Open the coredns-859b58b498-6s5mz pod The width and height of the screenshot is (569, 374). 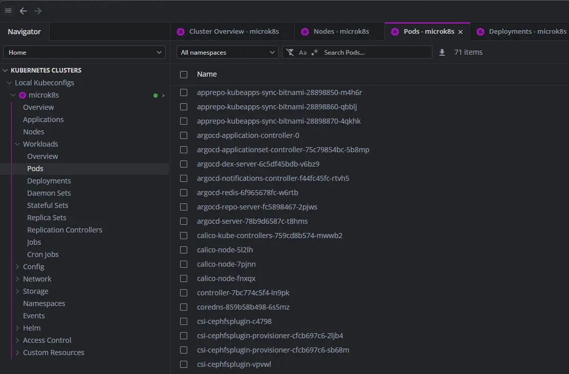[x=243, y=307]
